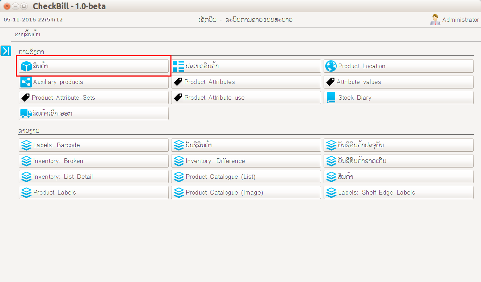Expand the blue side panel arrow
Screen dimensions: 481x282
click(x=6, y=51)
